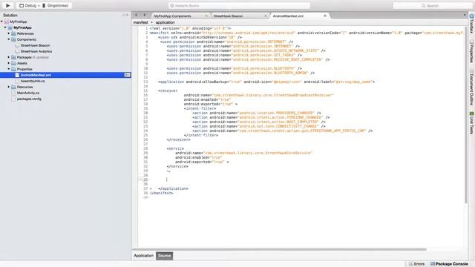The image size is (475, 267).
Task: Expand the Packages folder
Action: click(9, 57)
